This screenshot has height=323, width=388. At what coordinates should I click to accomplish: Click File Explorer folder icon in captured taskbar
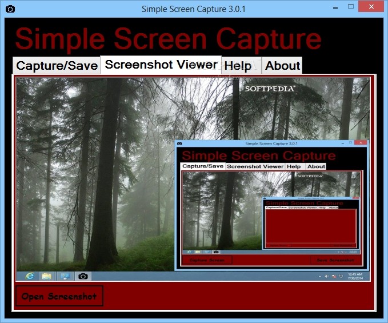[x=46, y=276]
